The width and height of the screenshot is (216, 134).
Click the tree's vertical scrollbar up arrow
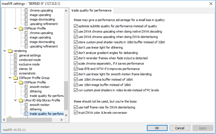(x=66, y=11)
